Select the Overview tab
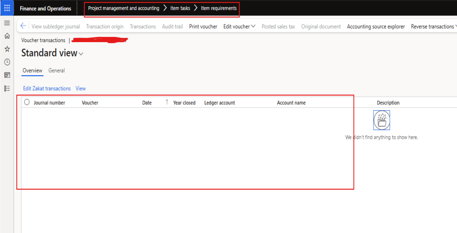The width and height of the screenshot is (457, 233). [x=32, y=71]
